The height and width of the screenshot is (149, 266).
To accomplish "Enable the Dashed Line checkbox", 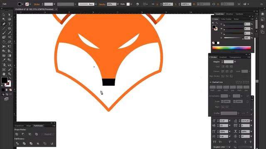I will [x=211, y=82].
